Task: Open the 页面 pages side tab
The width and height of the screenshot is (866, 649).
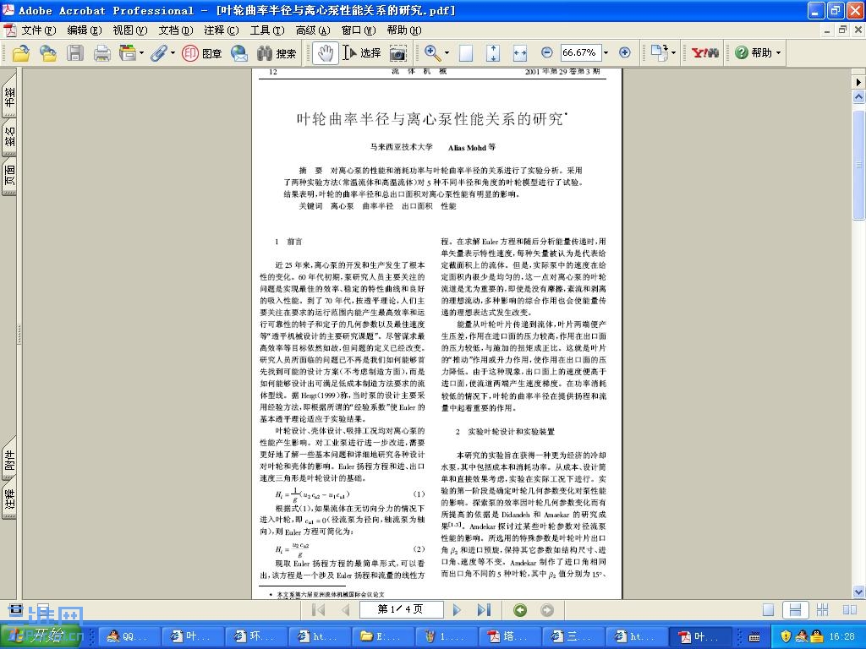Action: [9, 176]
